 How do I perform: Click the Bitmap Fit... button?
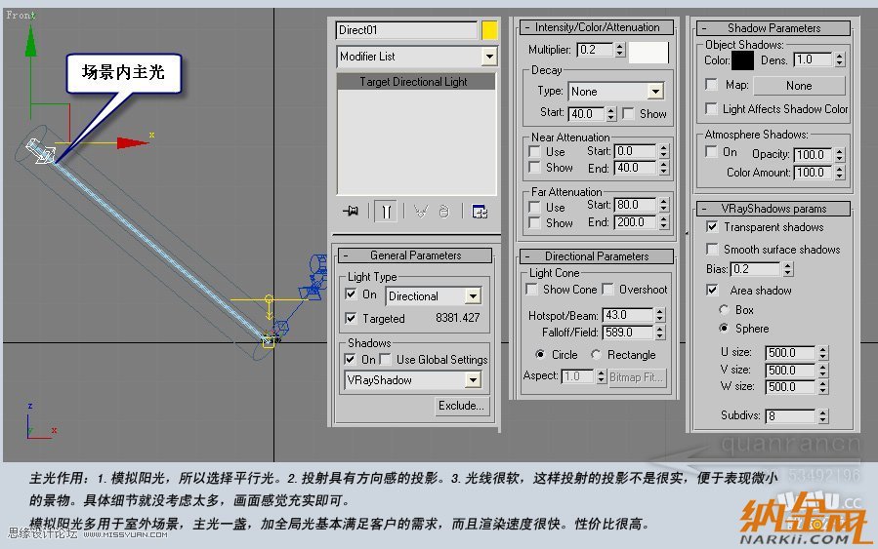coord(637,377)
